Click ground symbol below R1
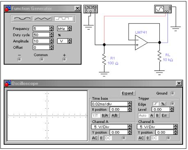 click(104, 74)
